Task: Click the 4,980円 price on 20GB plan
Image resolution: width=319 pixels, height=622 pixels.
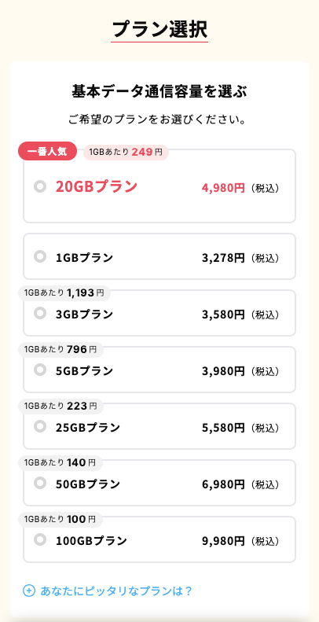Action: point(223,188)
